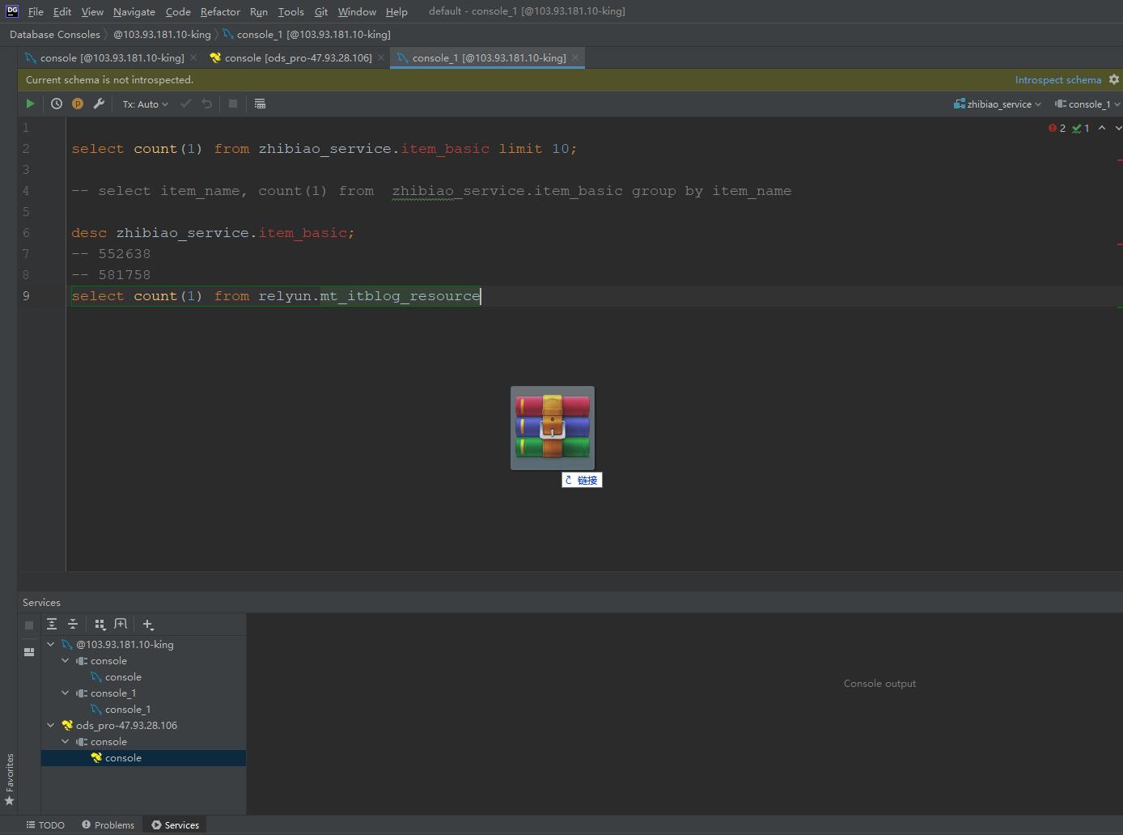Select the console_1 [@103.93.181.10-king] editor tab

click(489, 57)
